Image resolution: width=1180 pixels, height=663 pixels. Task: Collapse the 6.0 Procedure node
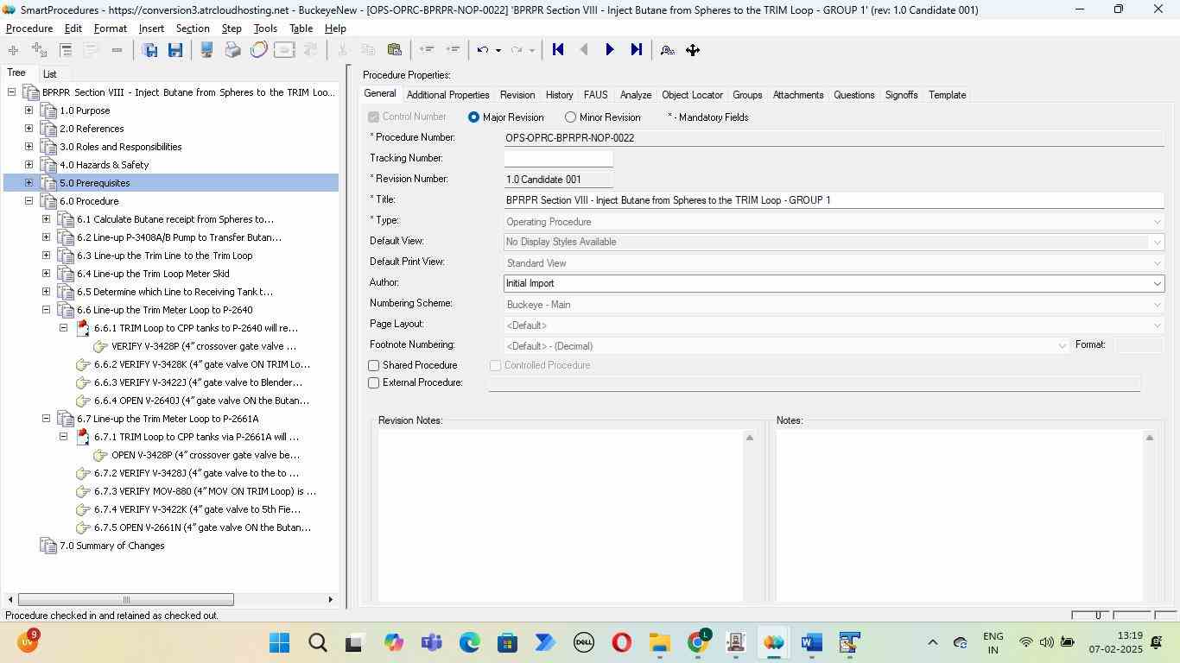(29, 201)
